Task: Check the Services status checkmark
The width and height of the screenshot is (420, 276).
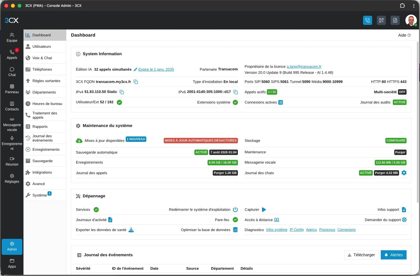Action: tap(96, 210)
